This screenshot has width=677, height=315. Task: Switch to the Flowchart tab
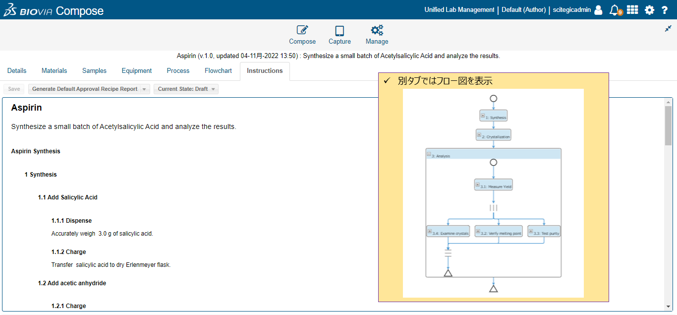tap(218, 71)
